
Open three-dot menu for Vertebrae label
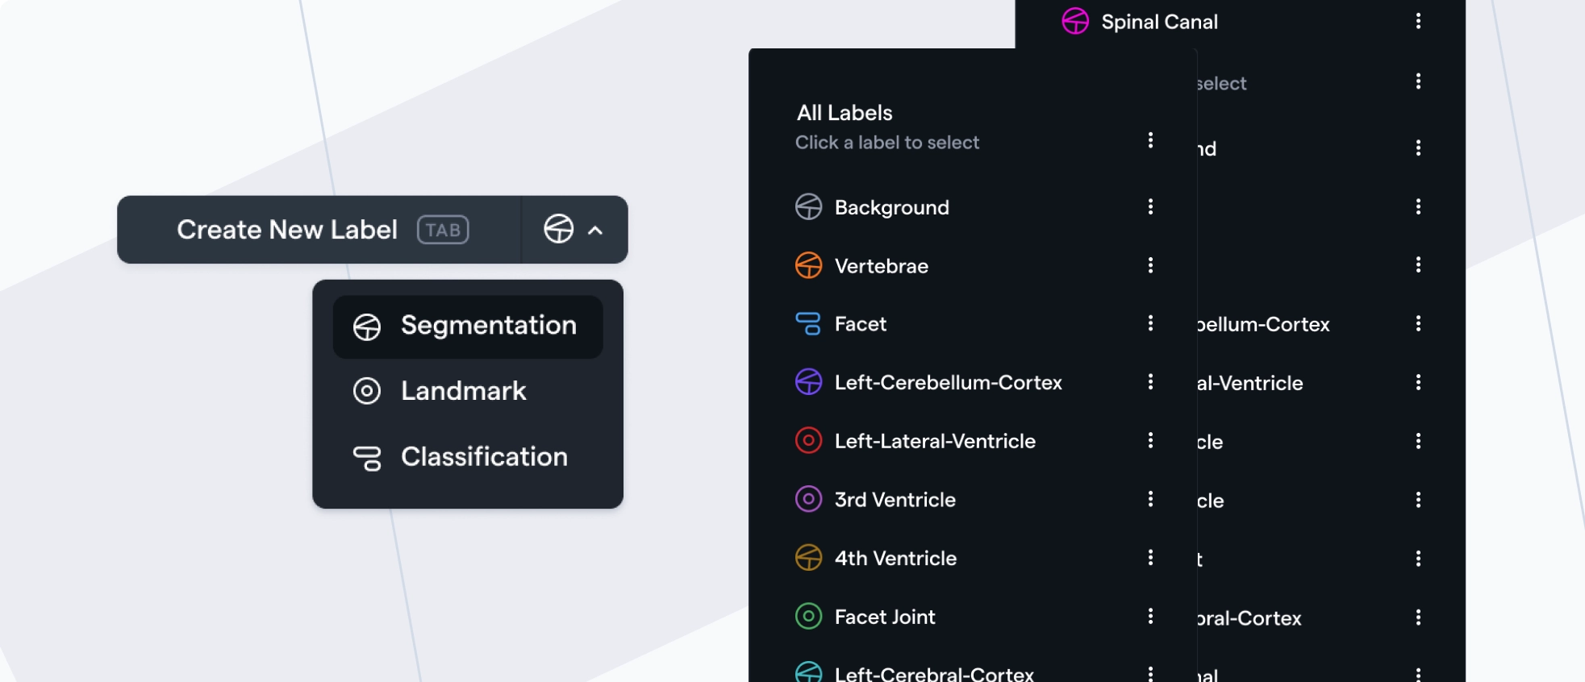pyautogui.click(x=1150, y=265)
